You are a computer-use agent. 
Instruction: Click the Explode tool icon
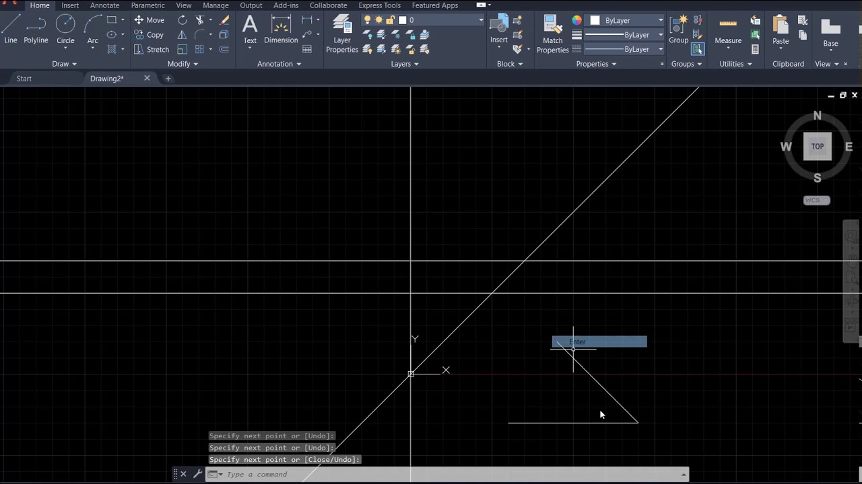(x=224, y=34)
